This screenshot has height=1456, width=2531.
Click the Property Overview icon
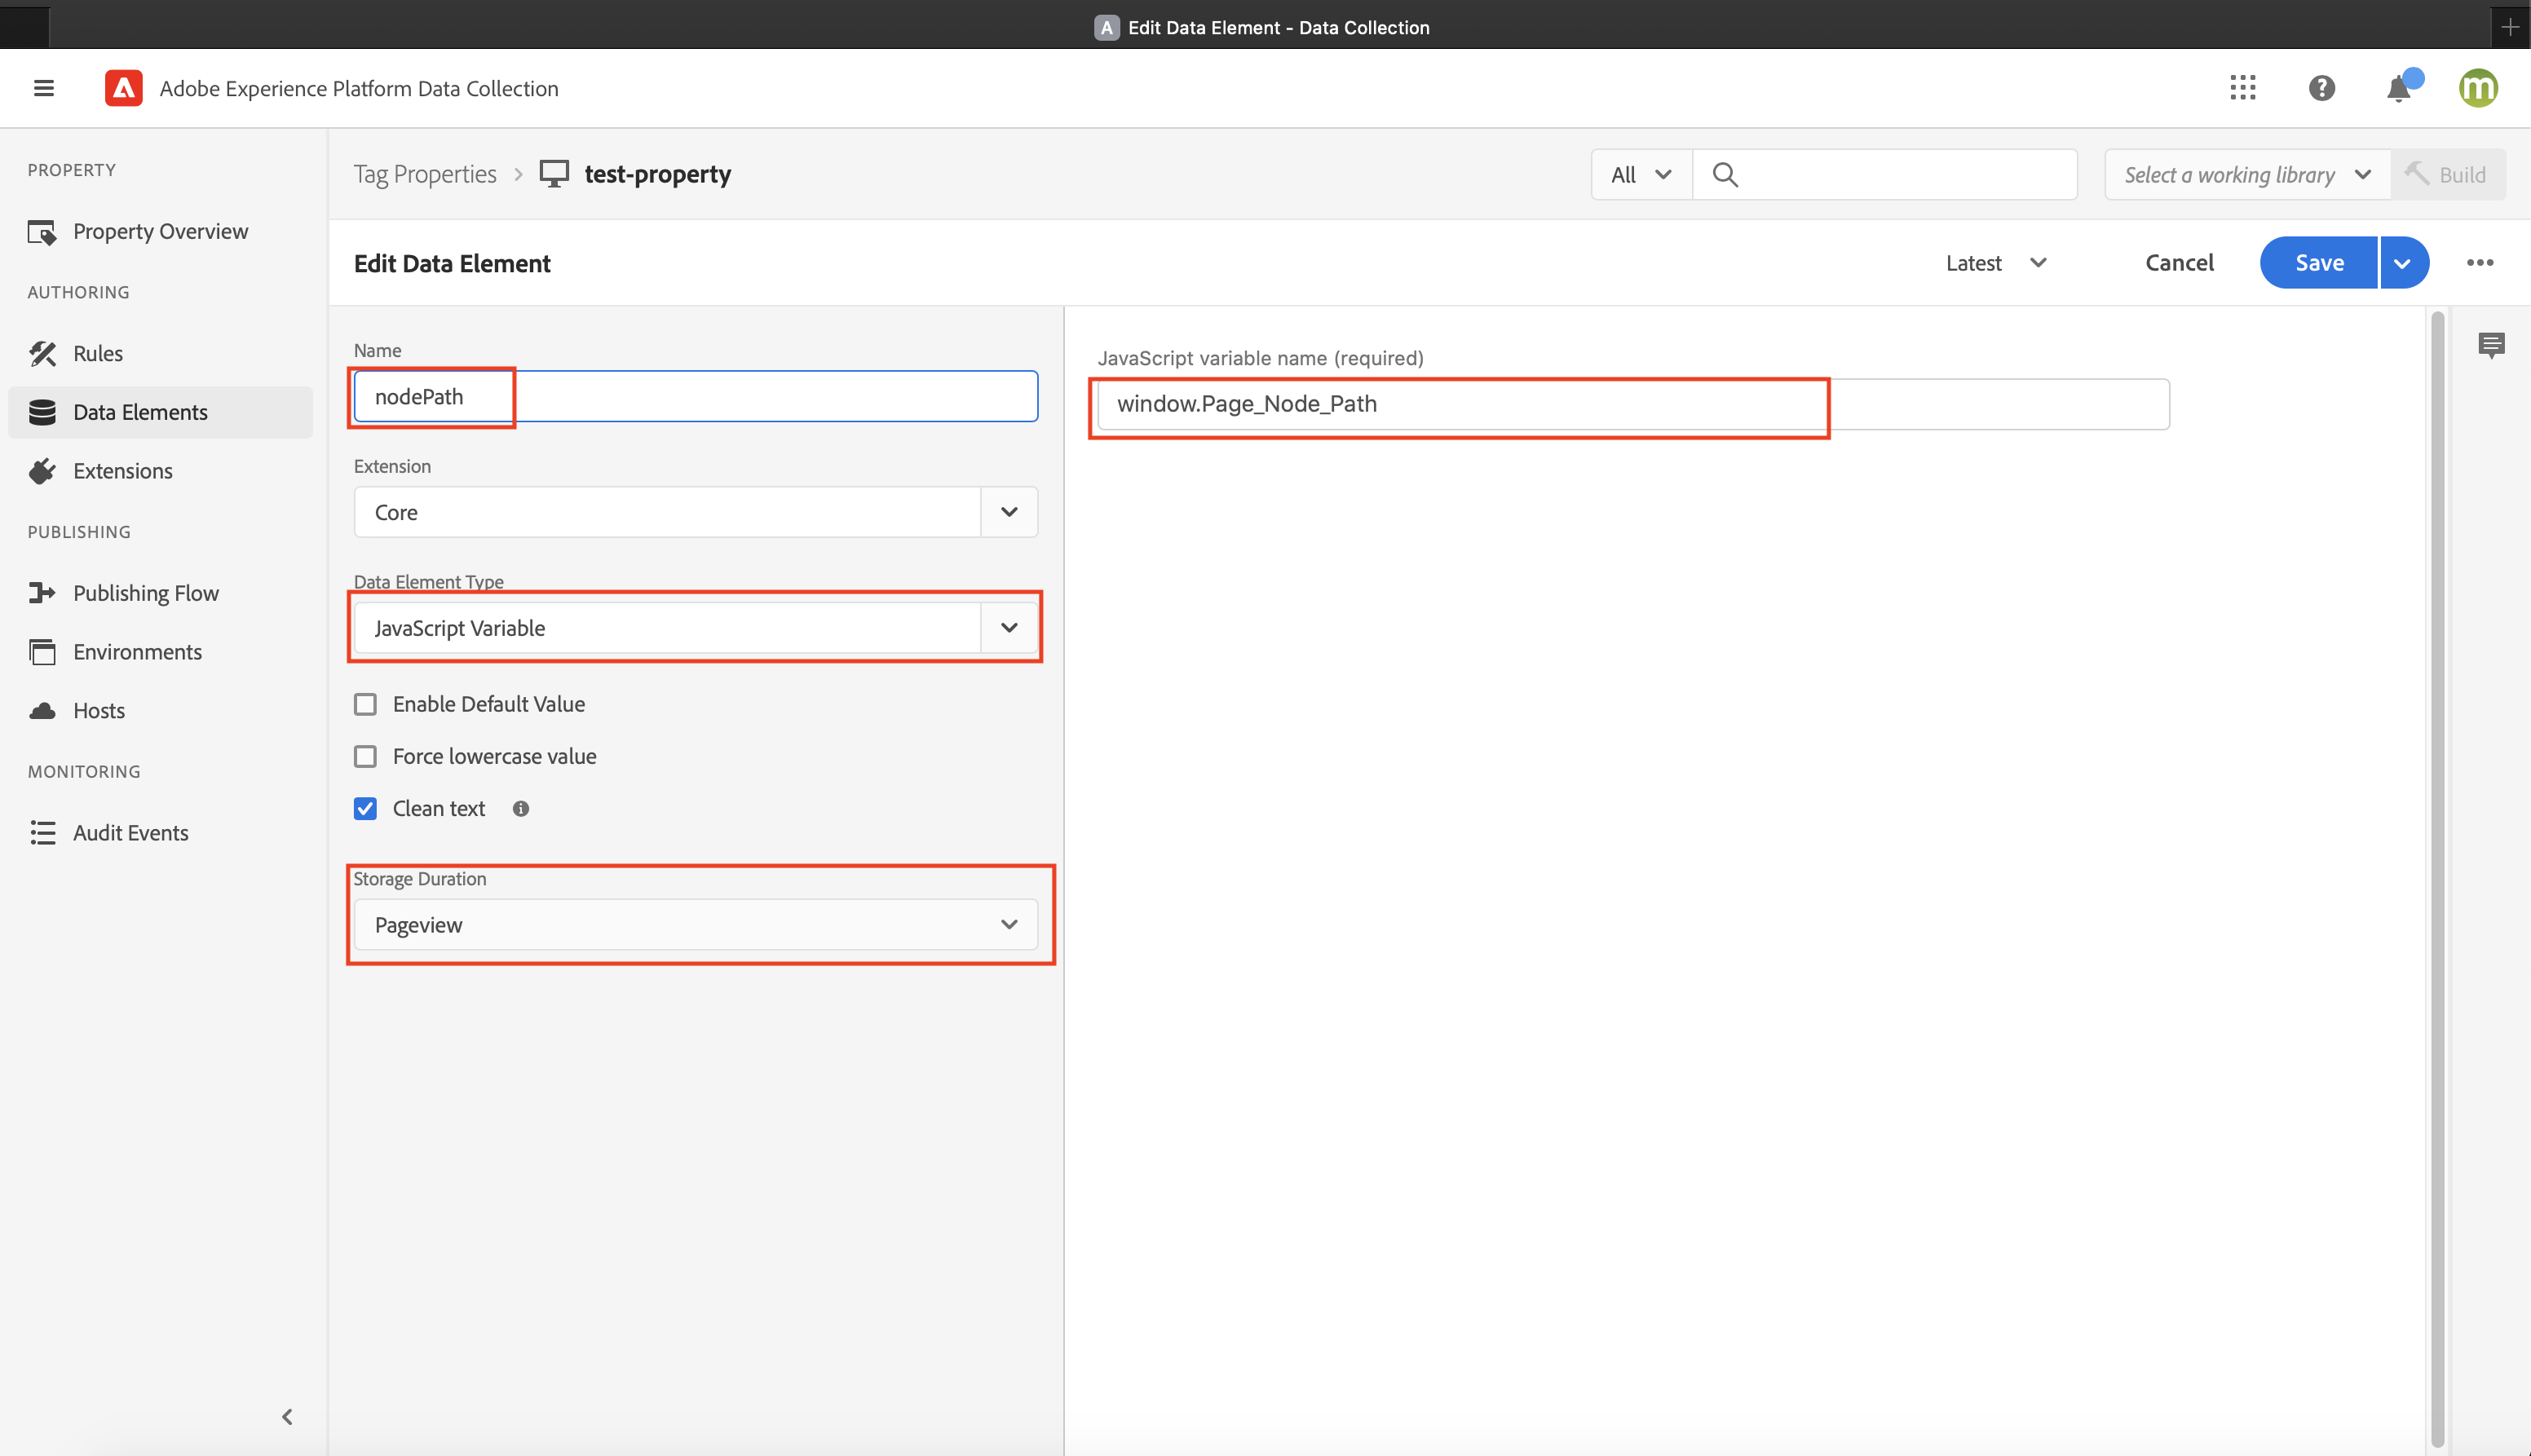[x=42, y=232]
